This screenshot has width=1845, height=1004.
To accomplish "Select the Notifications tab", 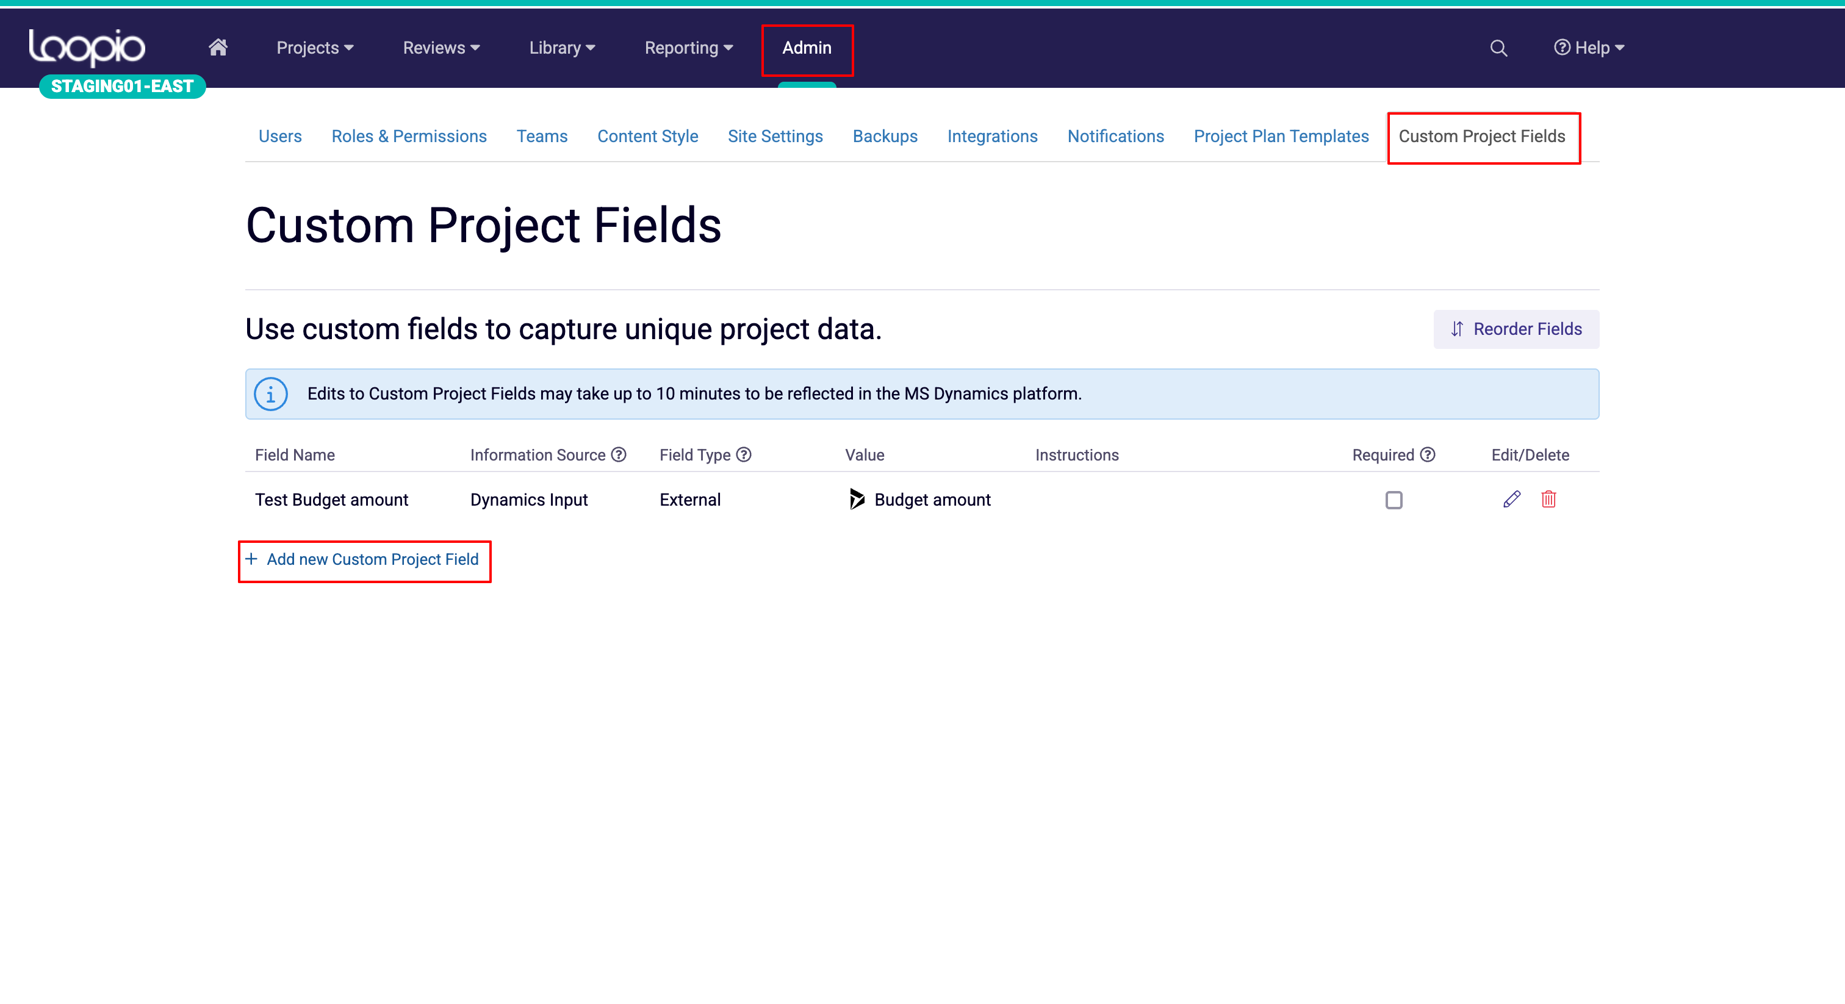I will click(x=1115, y=136).
